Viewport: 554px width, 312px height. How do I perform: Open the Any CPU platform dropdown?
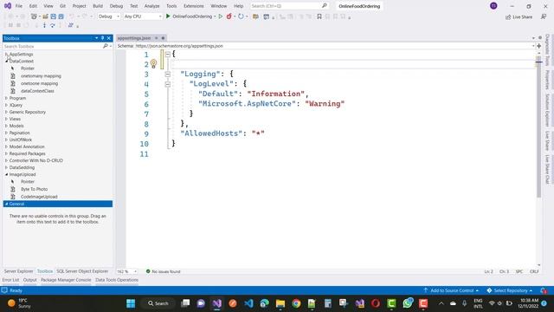tap(143, 16)
